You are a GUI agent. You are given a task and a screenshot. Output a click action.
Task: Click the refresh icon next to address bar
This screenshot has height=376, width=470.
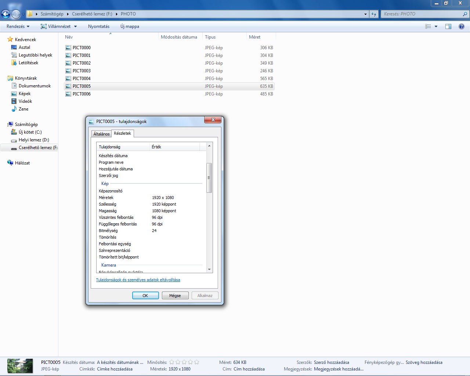coord(374,14)
